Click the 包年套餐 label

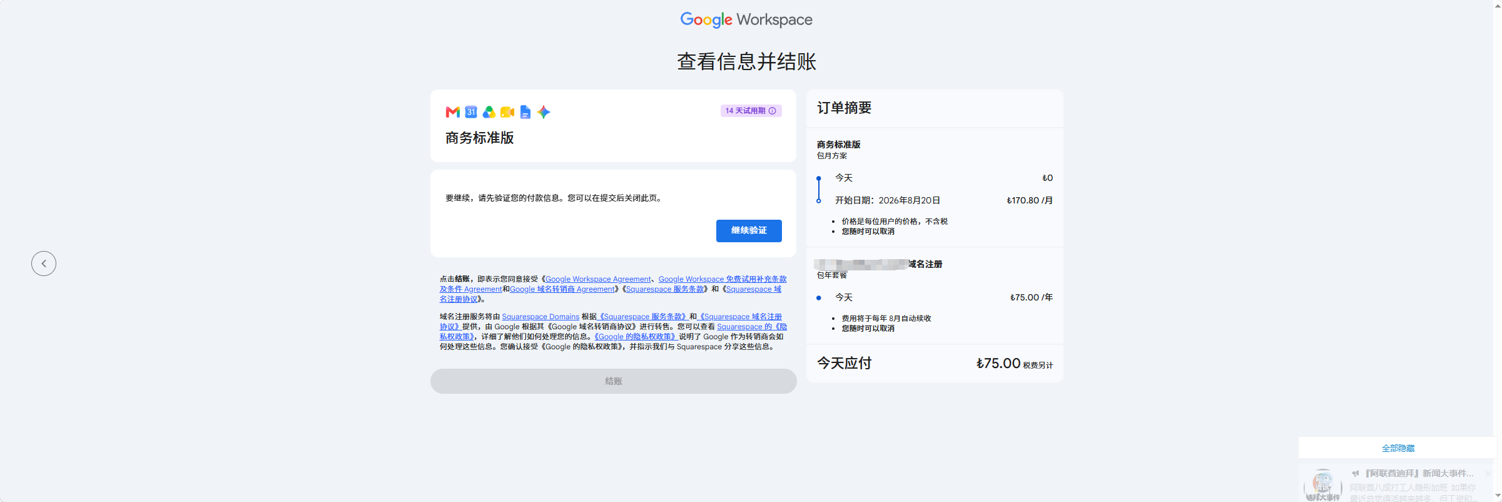[832, 275]
